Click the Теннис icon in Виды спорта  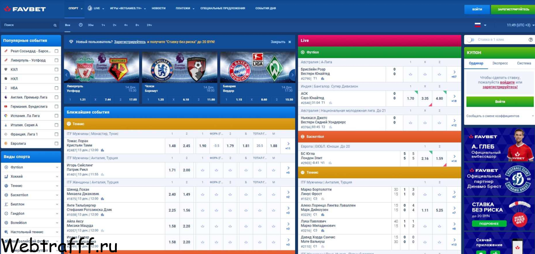tap(6, 186)
